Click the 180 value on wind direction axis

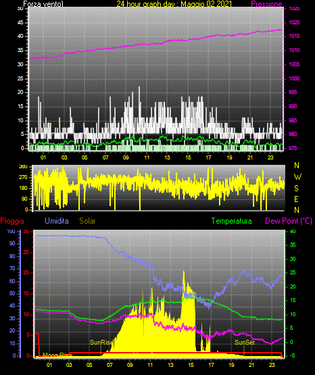tap(23, 188)
